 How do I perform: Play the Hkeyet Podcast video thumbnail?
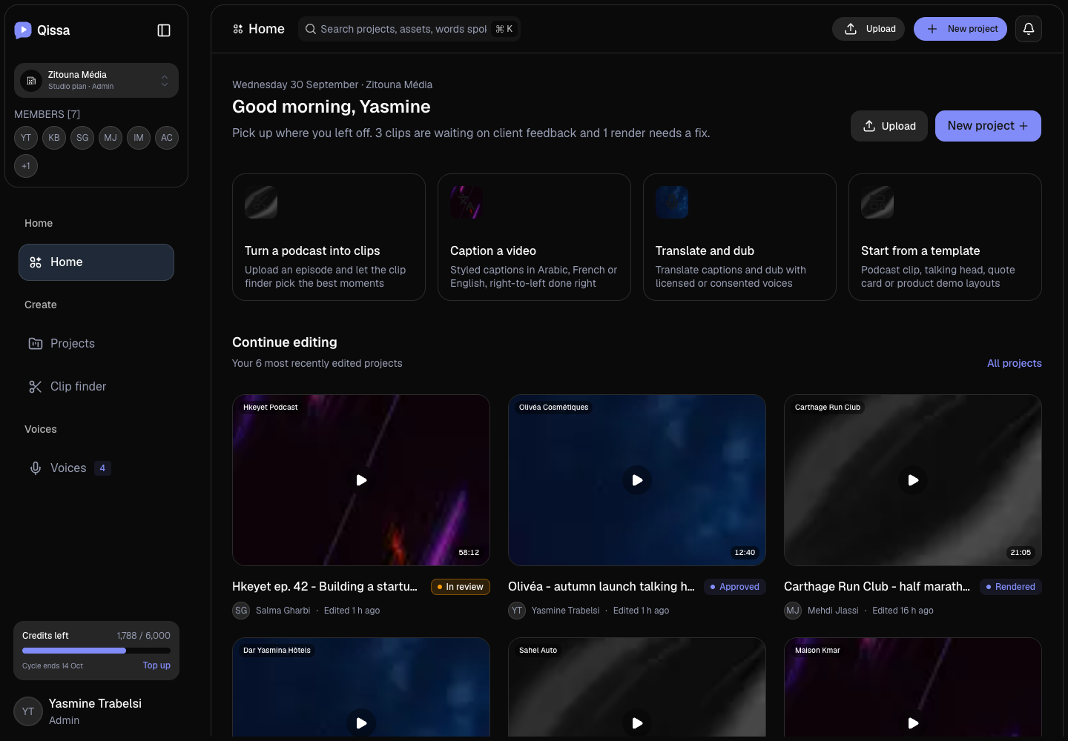[361, 480]
